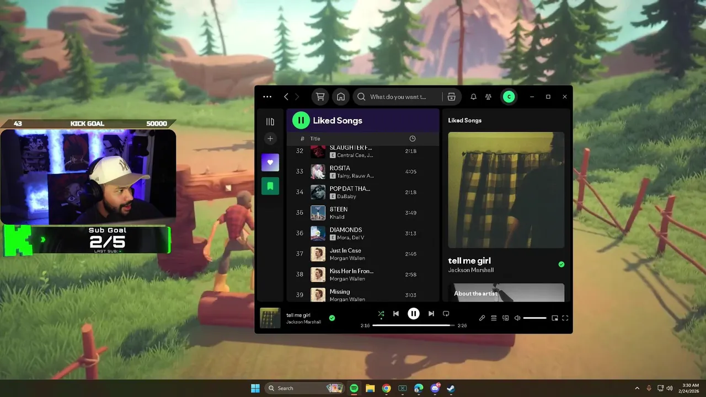
Task: Open Liked Songs purple heart tile
Action: click(270, 163)
